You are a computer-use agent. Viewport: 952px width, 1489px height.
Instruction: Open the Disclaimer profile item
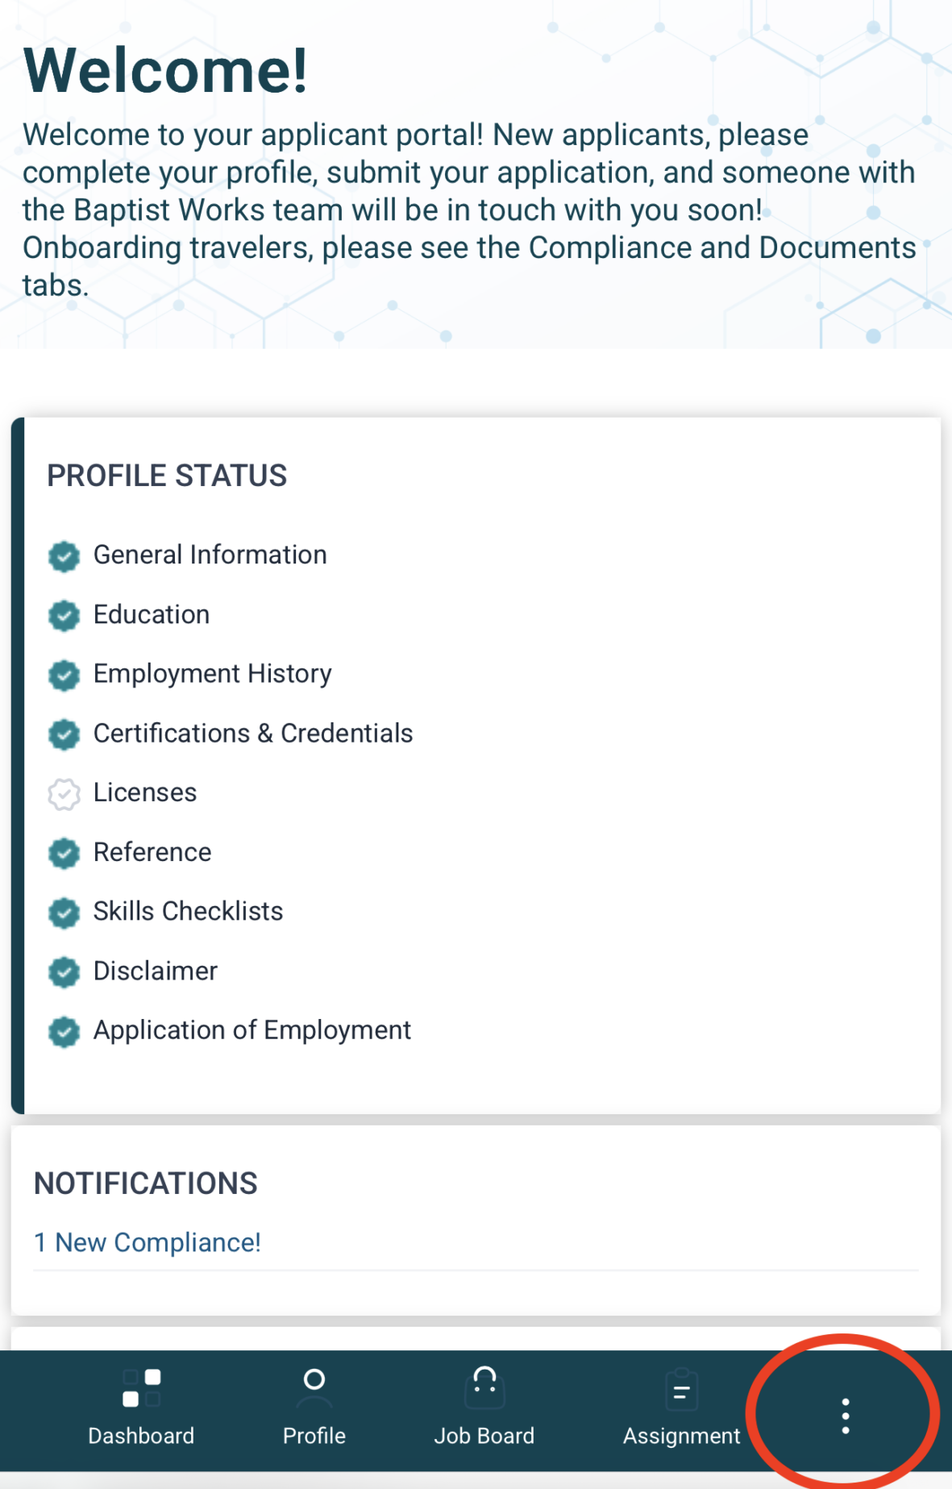point(156,971)
